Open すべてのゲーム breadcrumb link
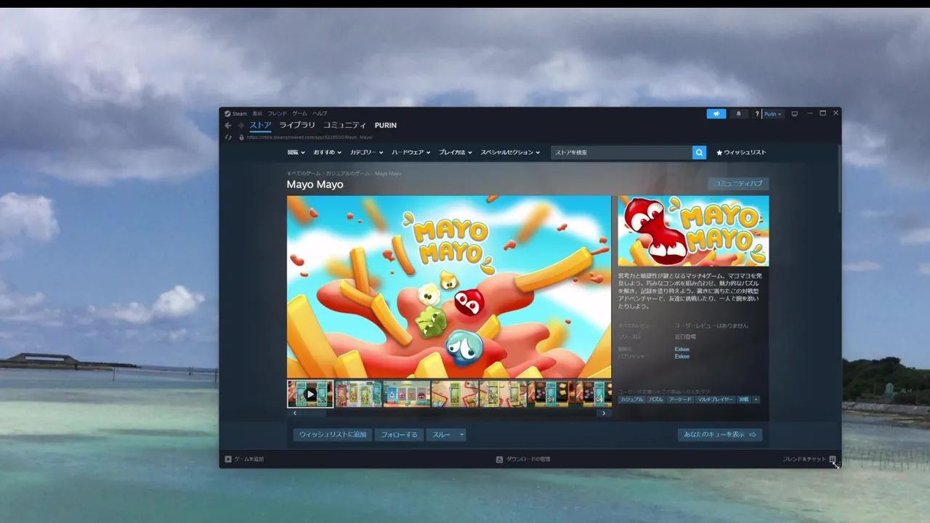Image resolution: width=930 pixels, height=523 pixels. click(x=303, y=174)
